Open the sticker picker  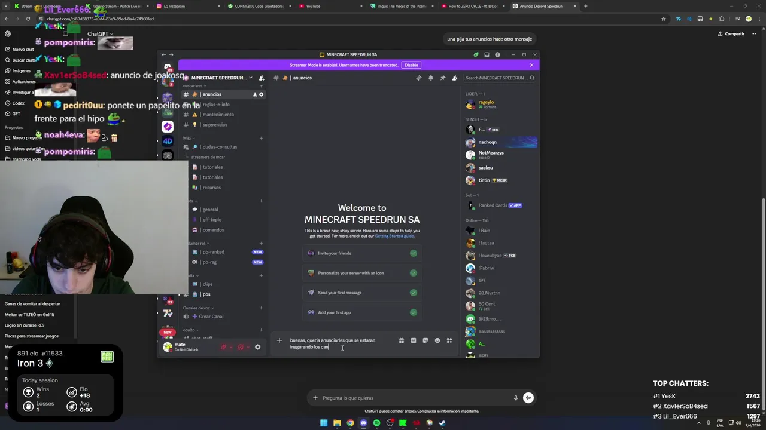(x=425, y=340)
